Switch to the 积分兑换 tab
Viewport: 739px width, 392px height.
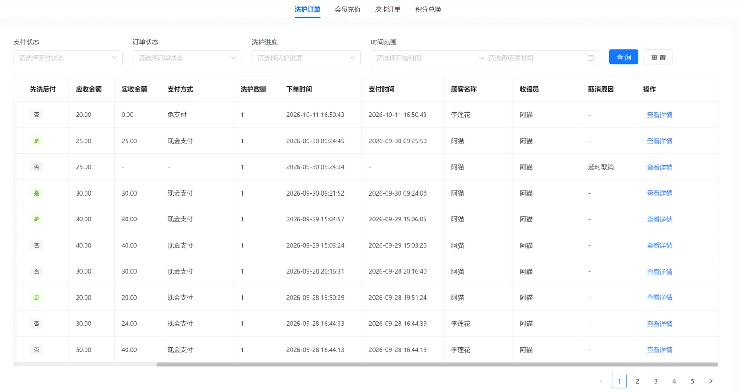click(x=428, y=9)
